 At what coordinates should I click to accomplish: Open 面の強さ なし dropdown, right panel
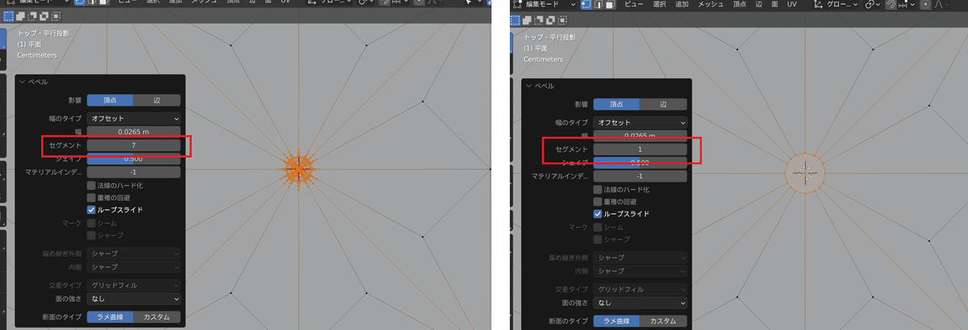(640, 302)
